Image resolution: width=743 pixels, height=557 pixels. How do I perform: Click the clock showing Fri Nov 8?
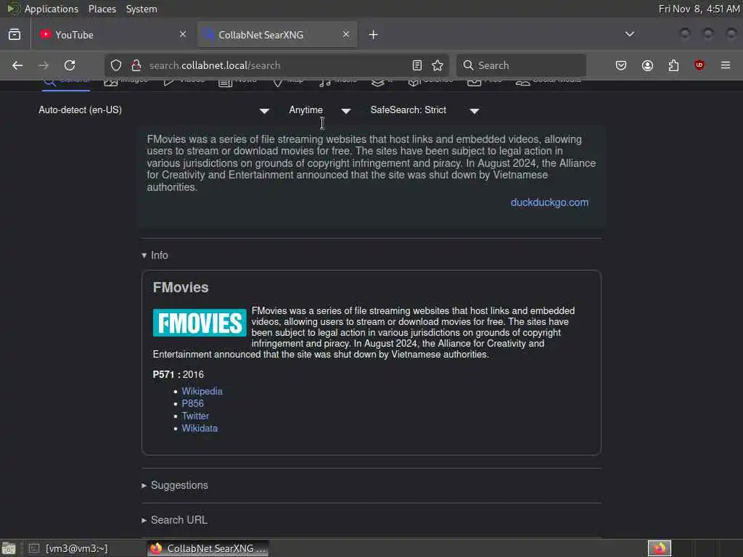[699, 9]
